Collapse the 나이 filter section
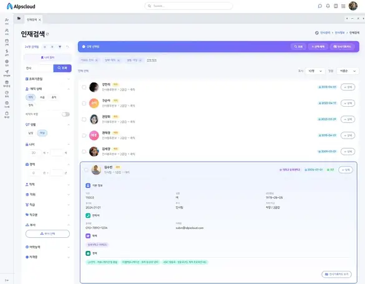 47,145
